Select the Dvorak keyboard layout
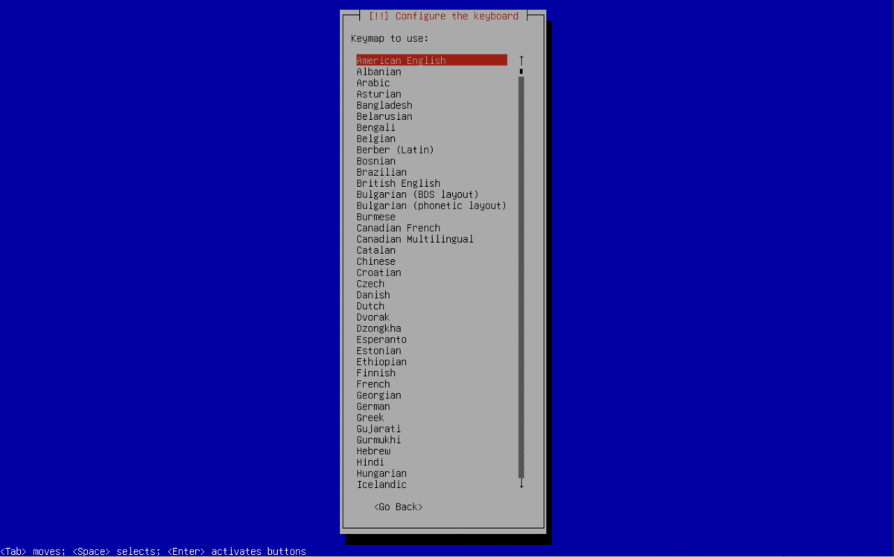894x557 pixels. pos(372,317)
